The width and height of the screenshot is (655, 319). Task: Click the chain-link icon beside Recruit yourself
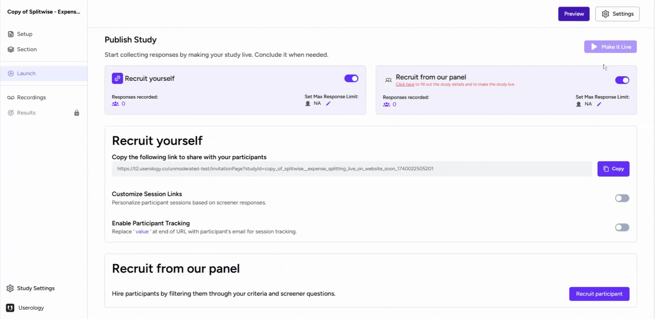pos(118,78)
